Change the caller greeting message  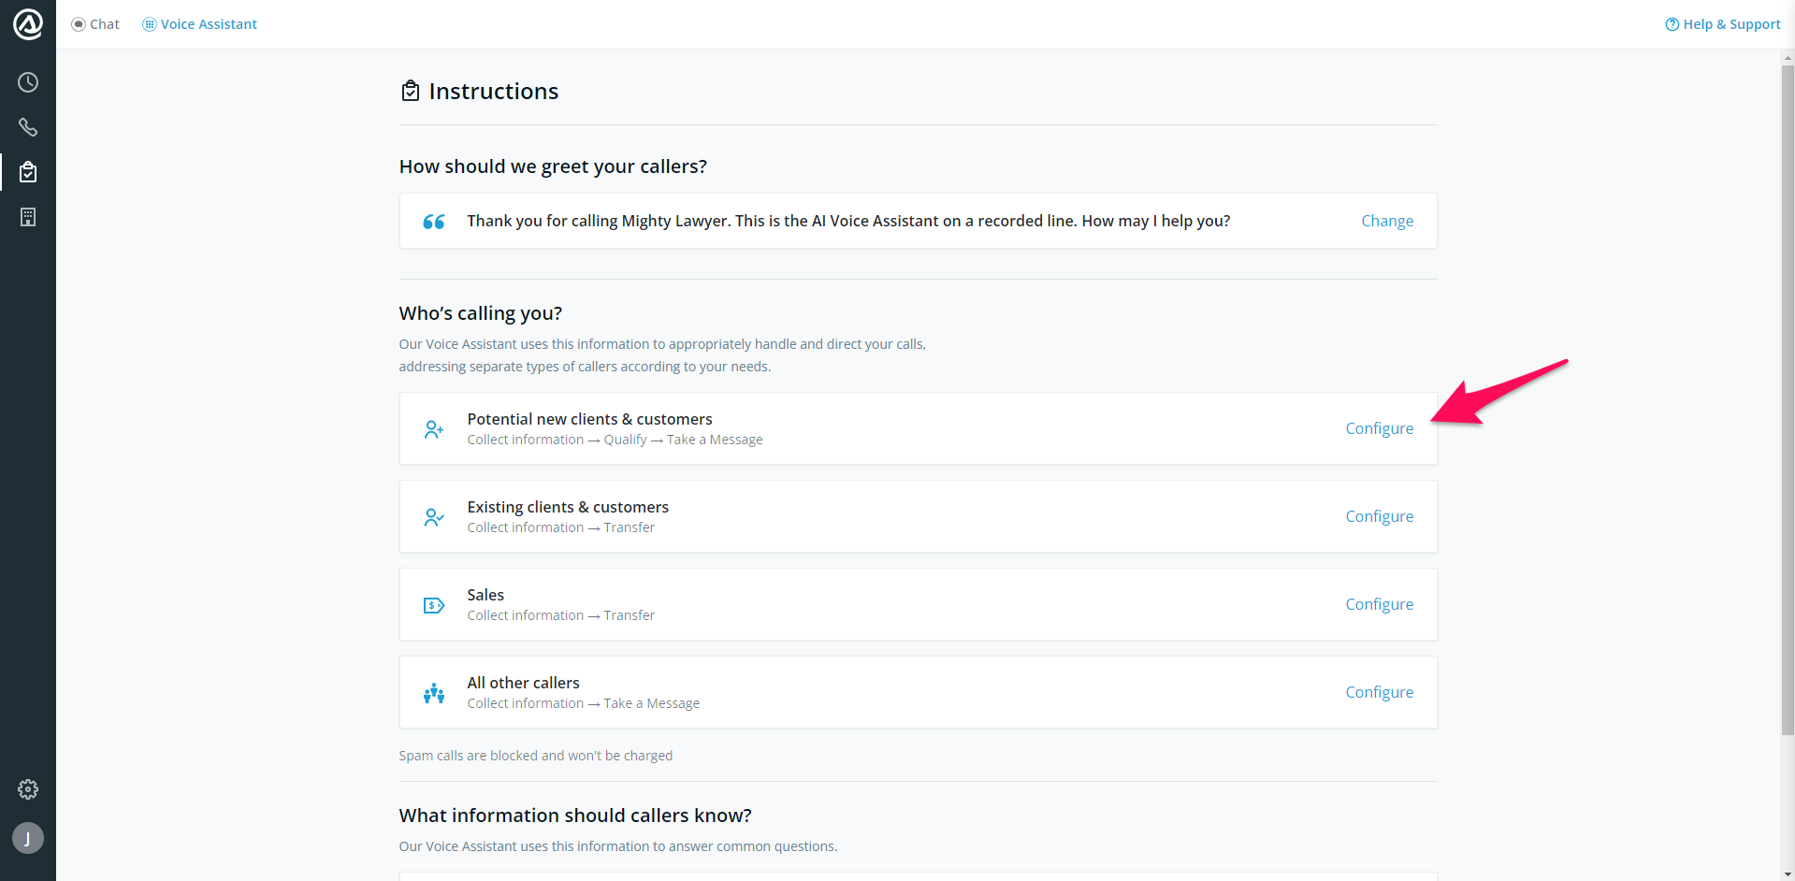click(1387, 221)
